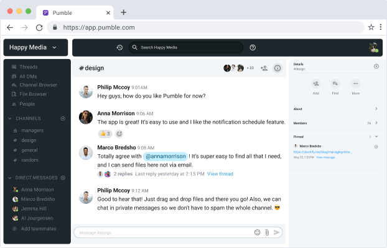Open Channel Browser
This screenshot has width=387, height=248.
[x=34, y=85]
